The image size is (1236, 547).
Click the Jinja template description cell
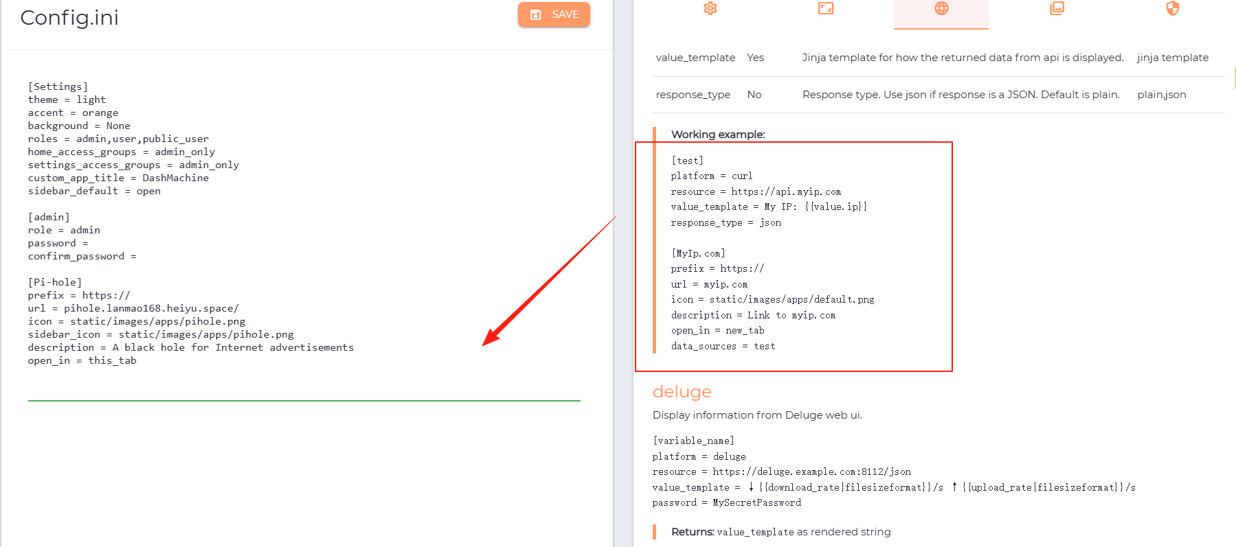tap(963, 58)
